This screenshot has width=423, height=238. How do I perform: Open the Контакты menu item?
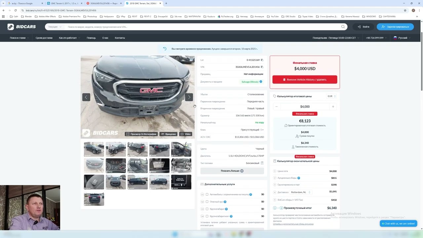pos(120,38)
